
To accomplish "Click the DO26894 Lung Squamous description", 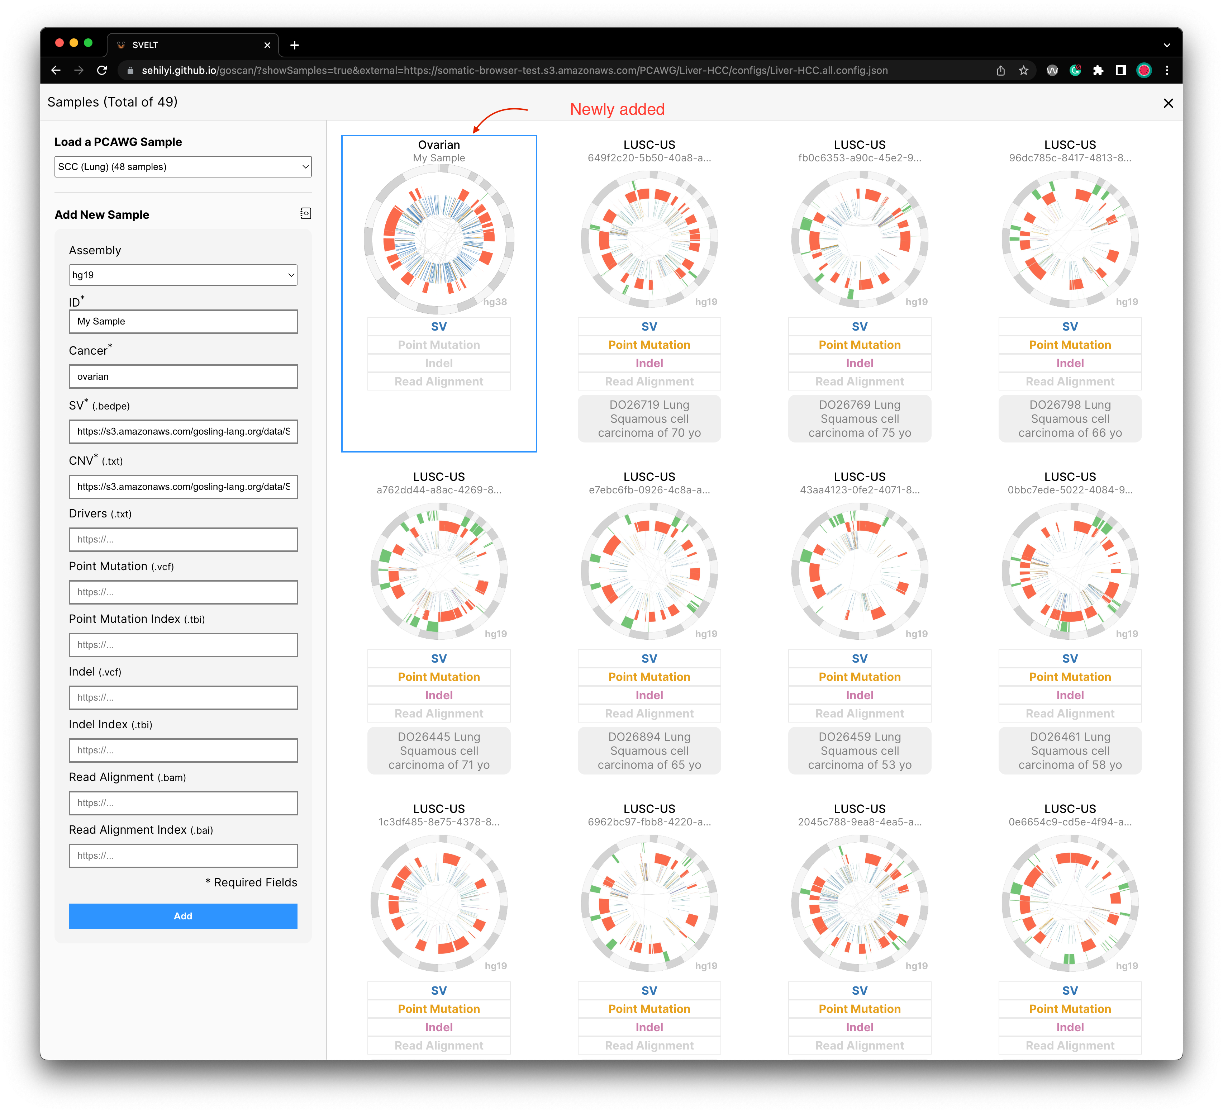I will tap(649, 751).
